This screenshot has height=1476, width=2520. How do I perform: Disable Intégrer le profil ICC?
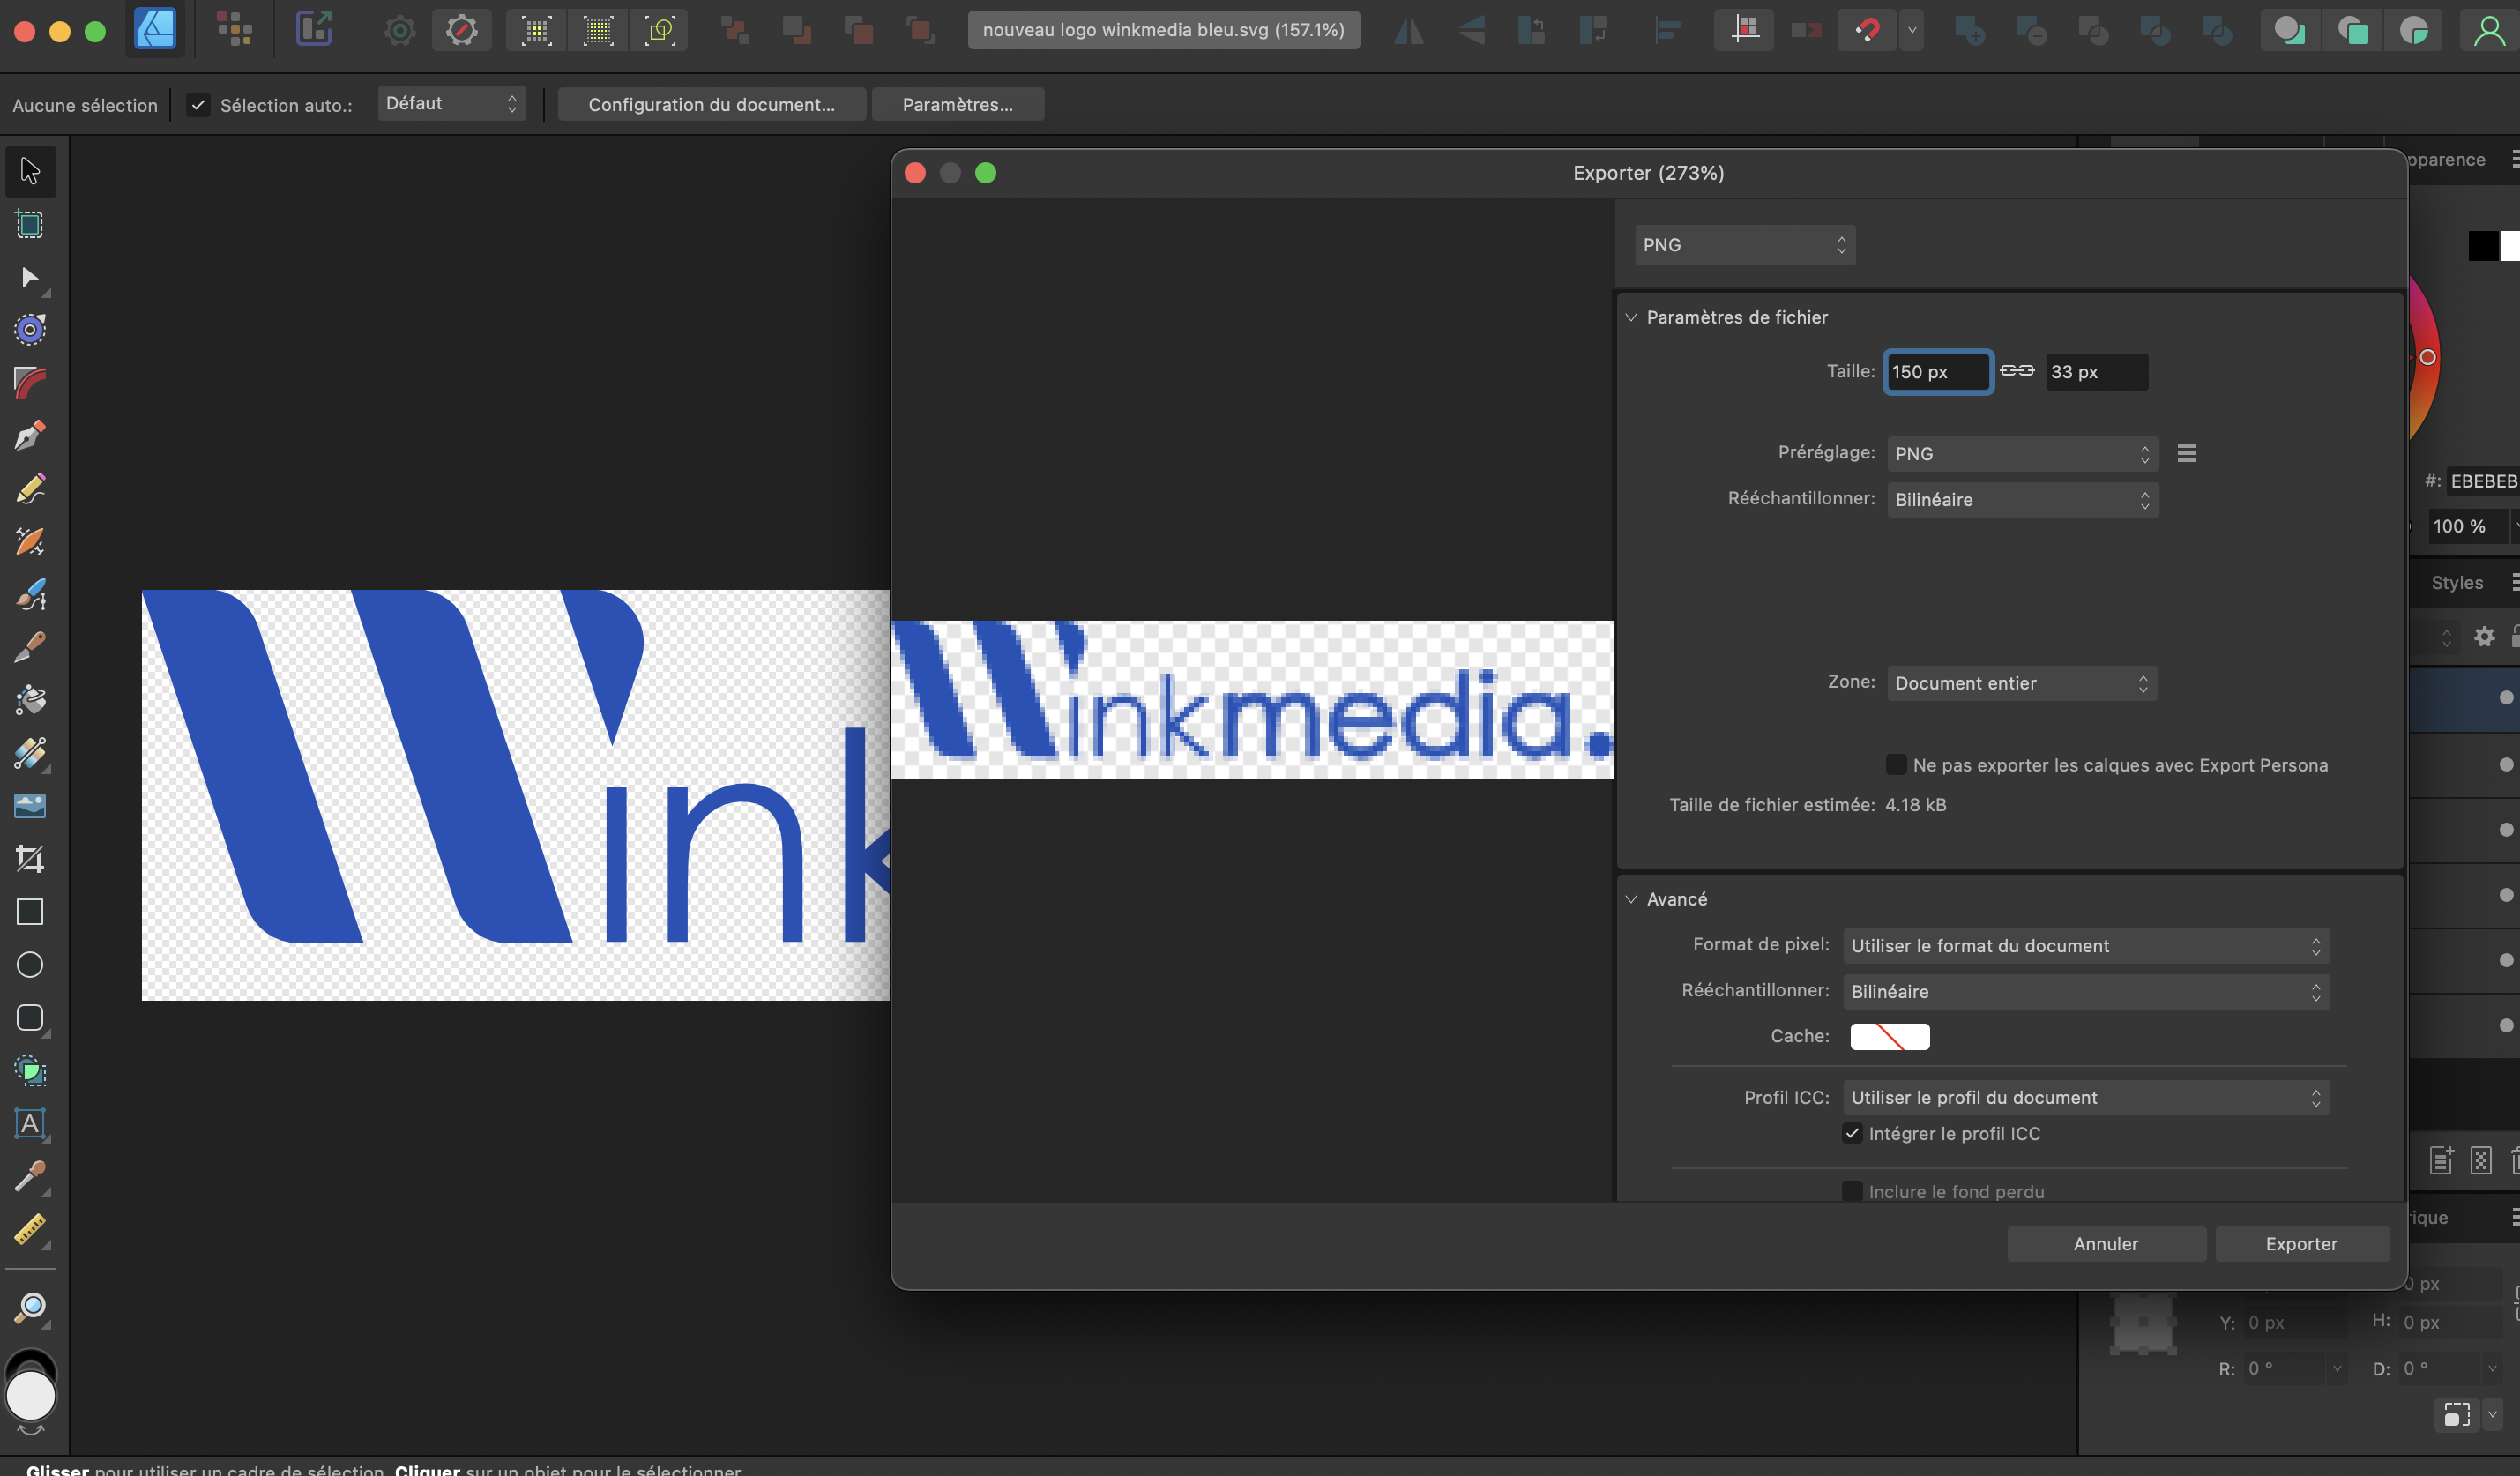pos(1852,1133)
